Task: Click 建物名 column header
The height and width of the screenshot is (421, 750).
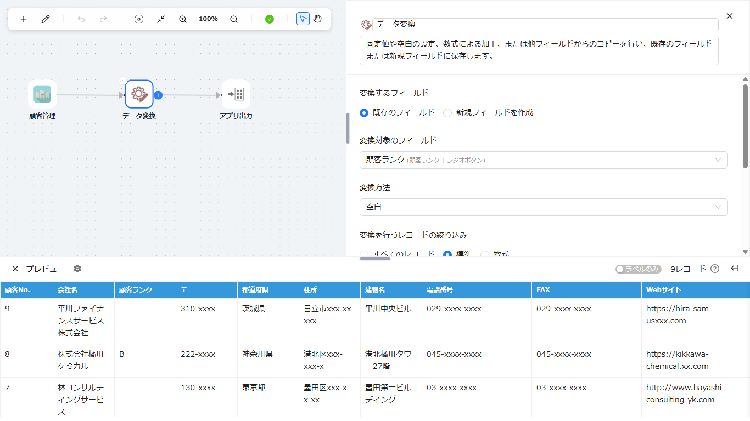Action: tap(391, 290)
